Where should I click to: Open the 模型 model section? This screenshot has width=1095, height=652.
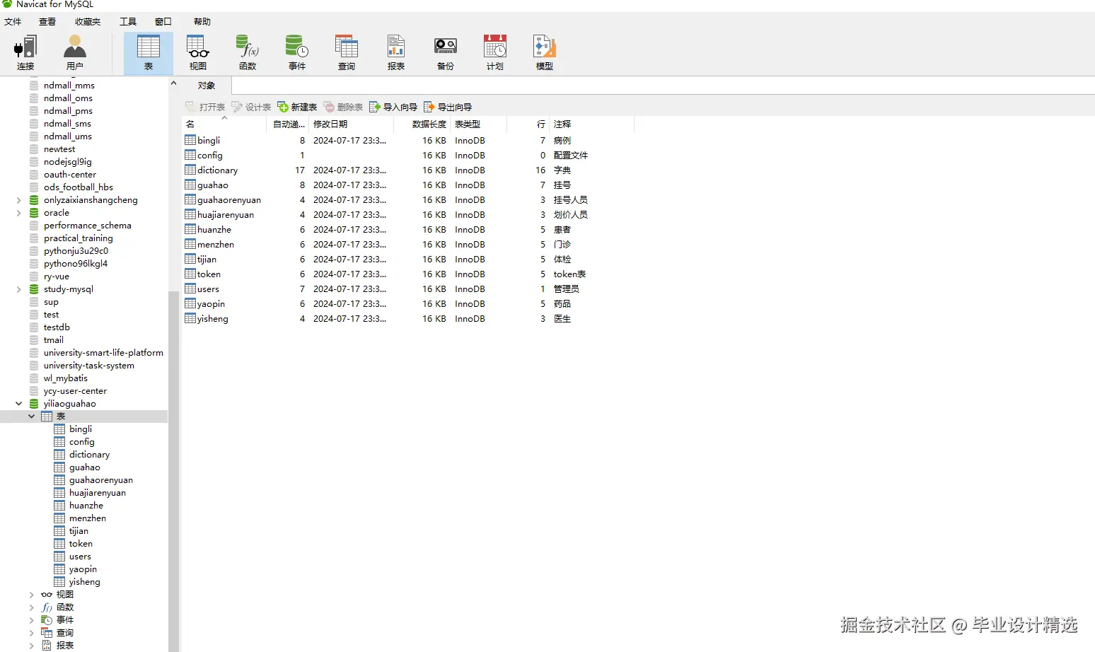click(x=545, y=53)
